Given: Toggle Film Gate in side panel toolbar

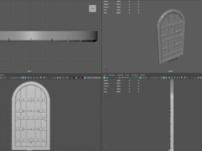Looking at the screenshot, I should [143, 78].
